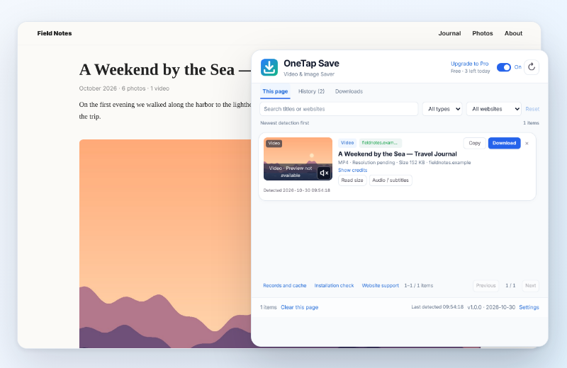Click the Video type tag on the item
Screen dimensions: 567x368
[x=347, y=143]
